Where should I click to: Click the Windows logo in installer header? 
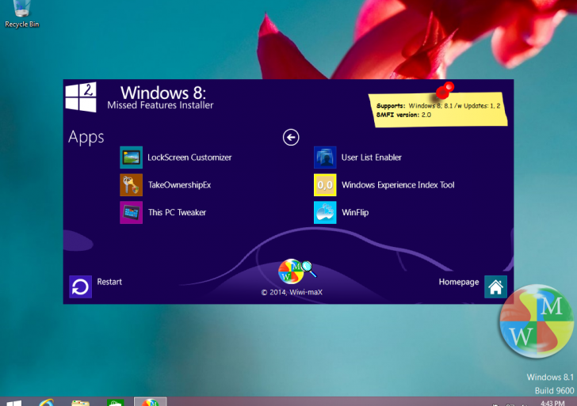point(81,97)
